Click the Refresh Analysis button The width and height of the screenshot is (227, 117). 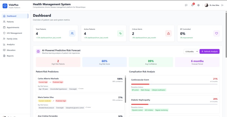[x=209, y=52]
